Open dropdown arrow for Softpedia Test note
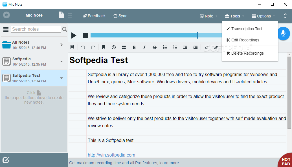Screen dimensions: 292x167 click(x=62, y=78)
